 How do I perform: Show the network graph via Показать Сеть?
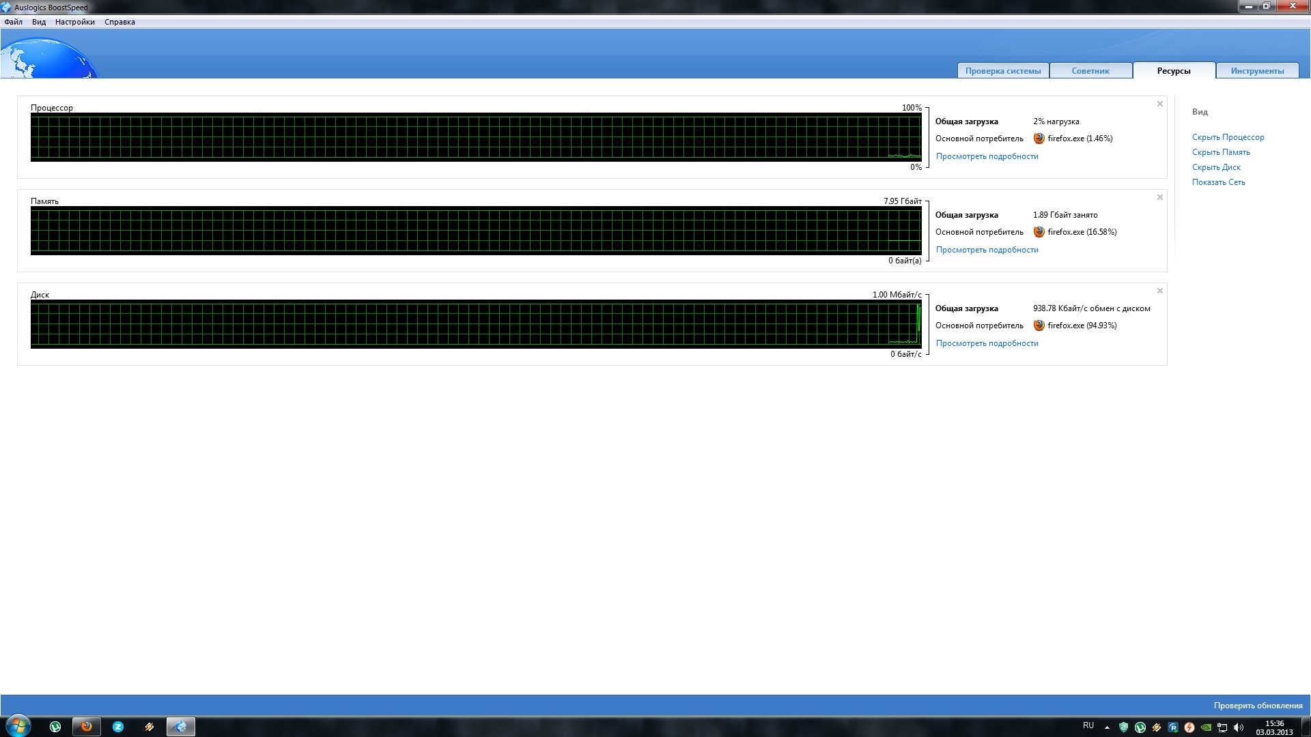coord(1218,182)
